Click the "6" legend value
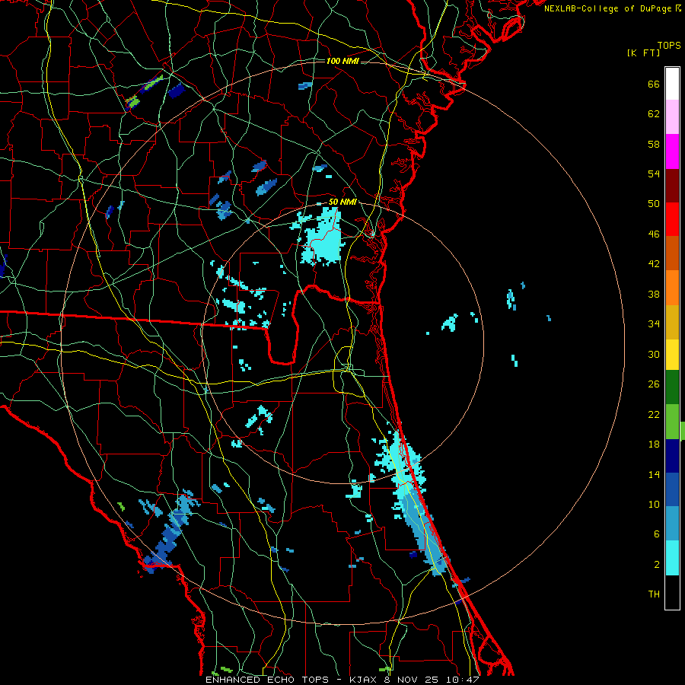The image size is (685, 685). pyautogui.click(x=657, y=534)
